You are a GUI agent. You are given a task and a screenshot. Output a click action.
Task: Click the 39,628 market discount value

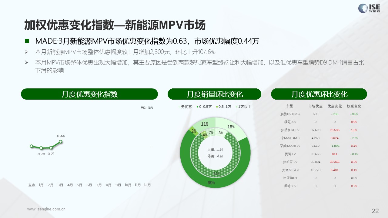coord(316,130)
